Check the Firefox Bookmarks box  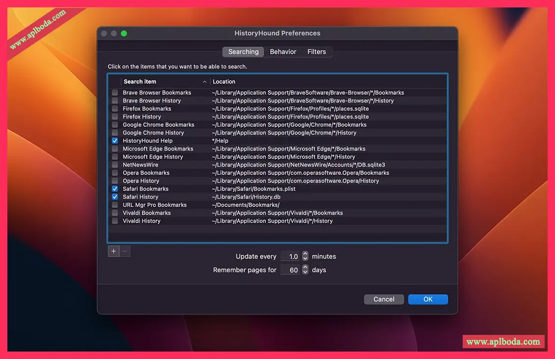[x=114, y=109]
